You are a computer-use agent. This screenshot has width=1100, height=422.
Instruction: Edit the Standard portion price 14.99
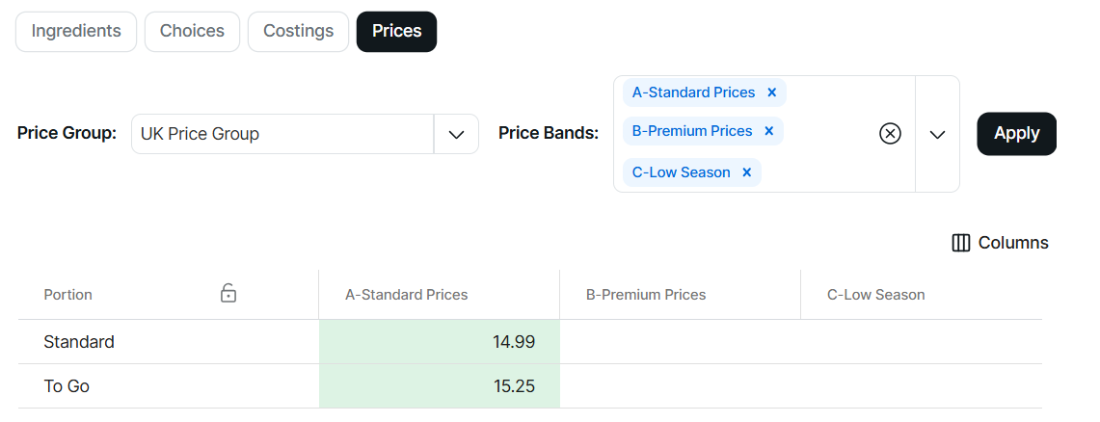pyautogui.click(x=440, y=342)
